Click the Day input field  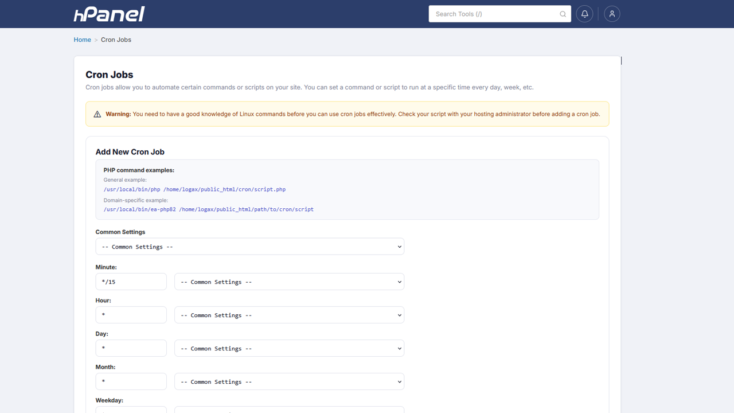(x=131, y=348)
